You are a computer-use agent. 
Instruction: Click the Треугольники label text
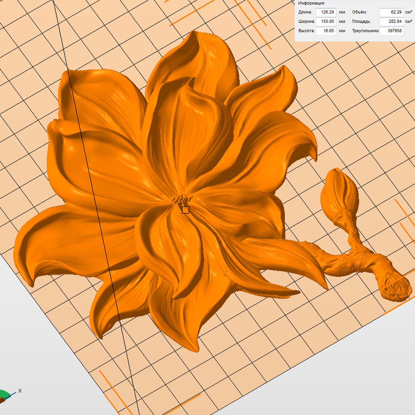tap(365, 31)
